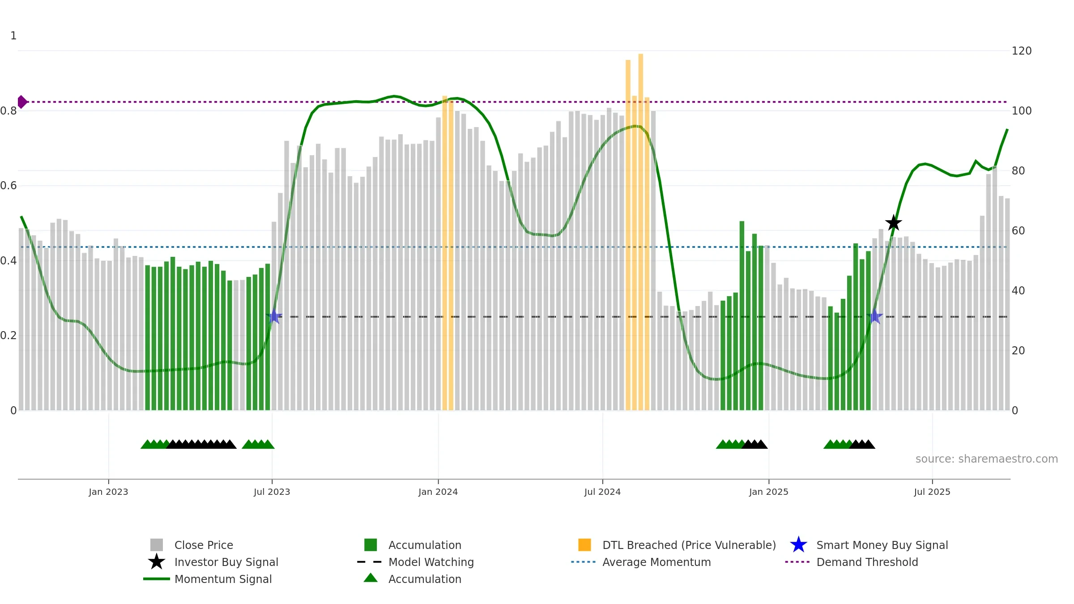Click the green square Accumulation legend swatch

click(371, 545)
